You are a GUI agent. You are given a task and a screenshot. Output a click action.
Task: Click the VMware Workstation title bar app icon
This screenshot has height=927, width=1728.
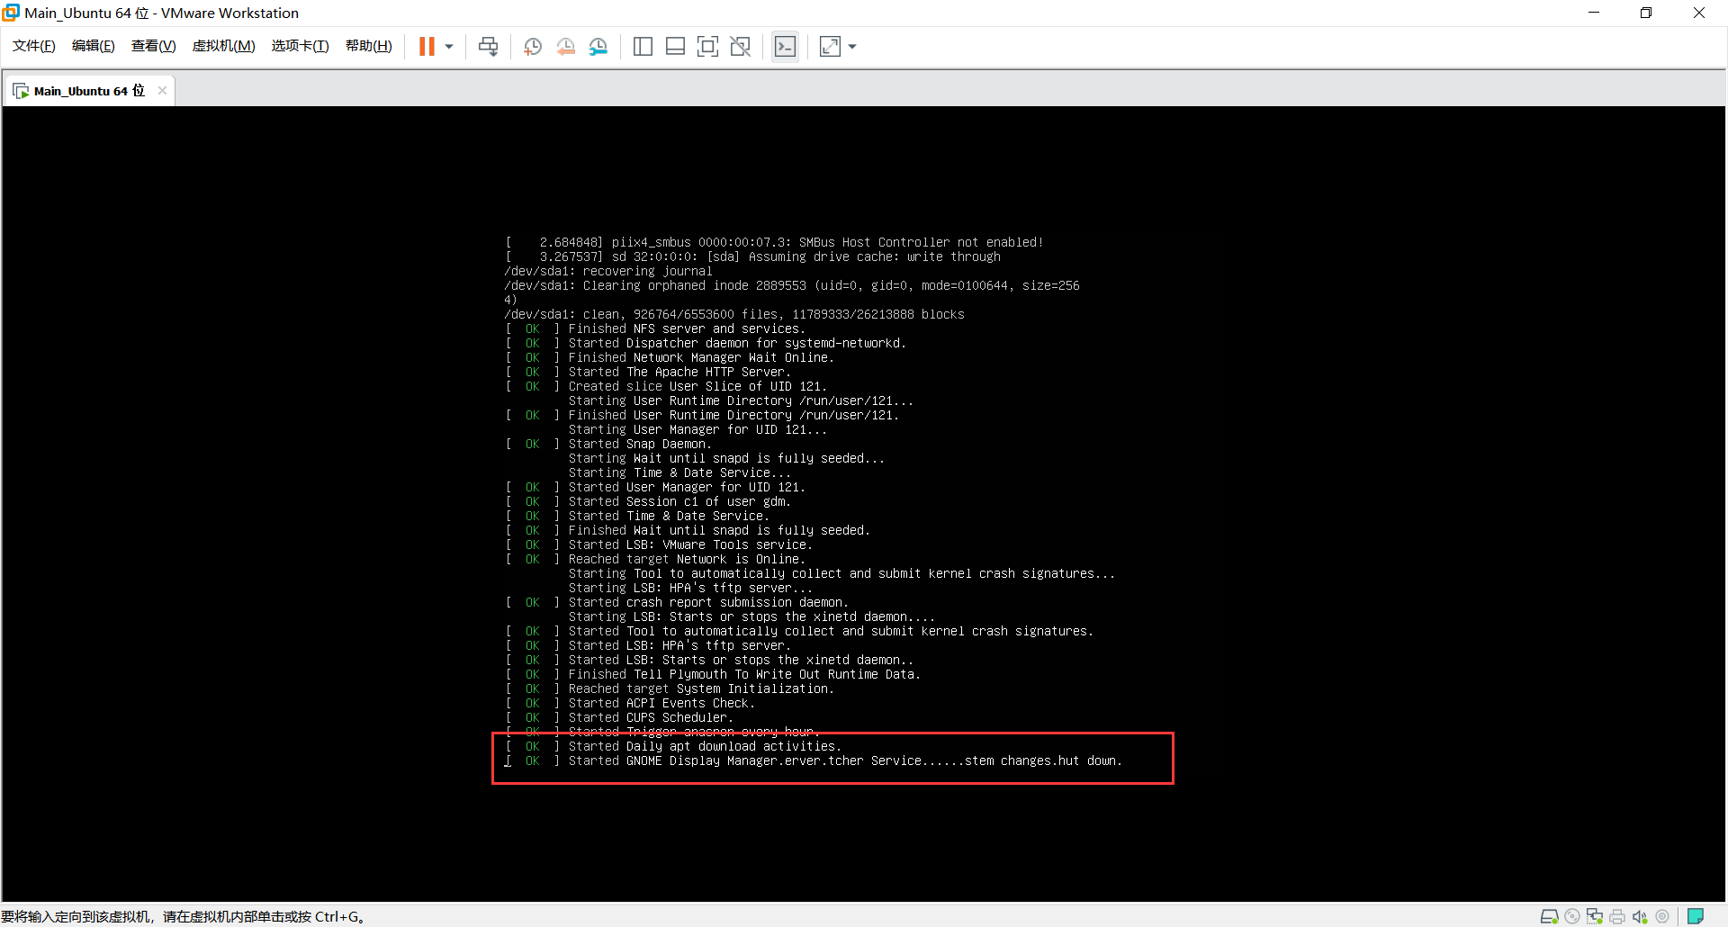tap(11, 13)
